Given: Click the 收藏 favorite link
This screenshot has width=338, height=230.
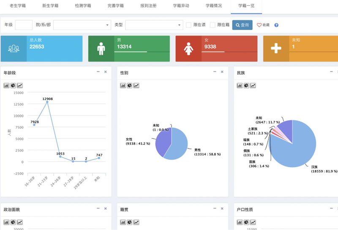Looking at the screenshot, I should pyautogui.click(x=263, y=25).
